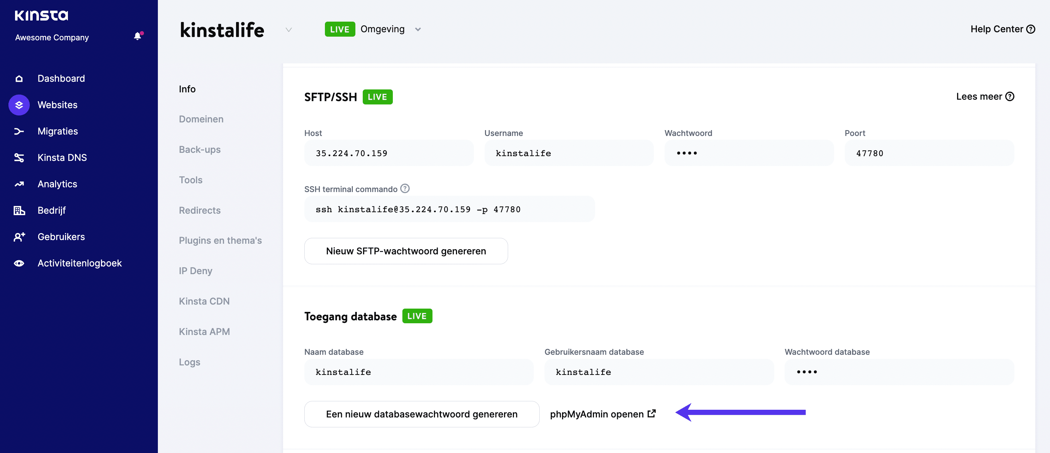Click LIVE badge next to Omgeving
The width and height of the screenshot is (1050, 453).
340,29
